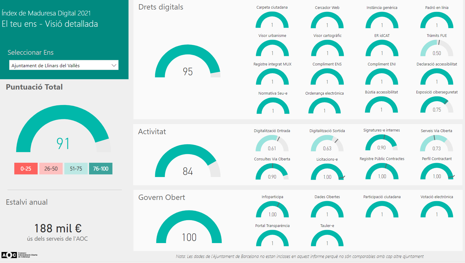Viewport: 465px width, 263px height.
Task: Select the Serveis Via Oberta gauge
Action: pyautogui.click(x=436, y=144)
